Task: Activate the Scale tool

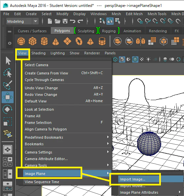Action: pyautogui.click(x=8, y=122)
